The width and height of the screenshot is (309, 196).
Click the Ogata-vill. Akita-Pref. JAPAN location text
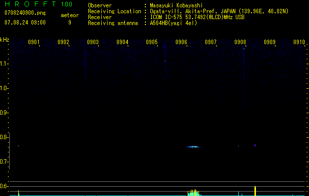[219, 11]
